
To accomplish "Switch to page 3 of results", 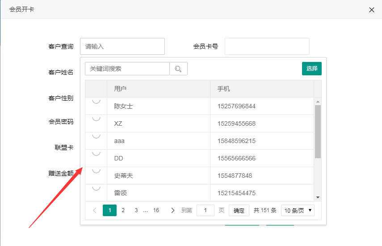I will click(x=136, y=210).
